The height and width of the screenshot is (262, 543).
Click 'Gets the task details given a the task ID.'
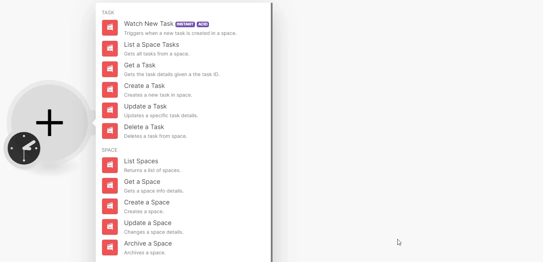tap(172, 74)
